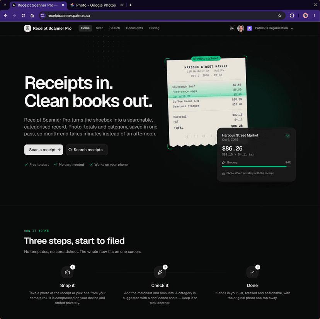Click the green check on Harbour Street Market card
Image resolution: width=320 pixels, height=319 pixels.
tap(288, 135)
